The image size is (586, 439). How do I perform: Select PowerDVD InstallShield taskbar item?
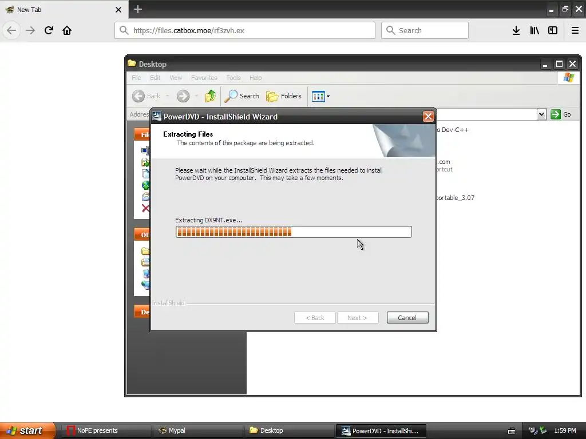pos(381,430)
